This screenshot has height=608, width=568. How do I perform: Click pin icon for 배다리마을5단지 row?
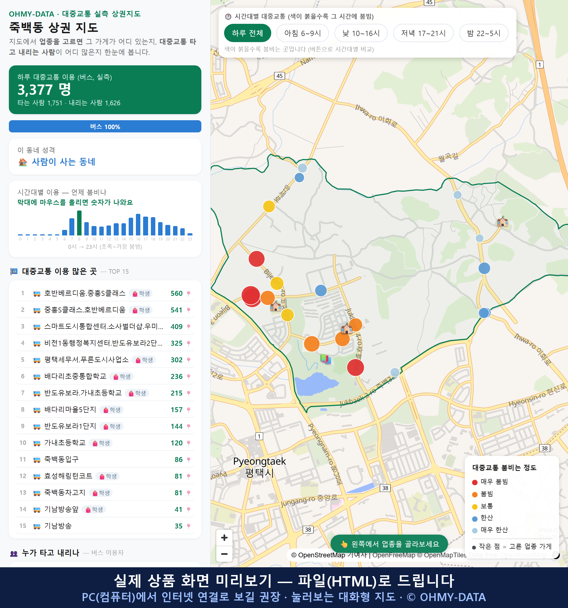coord(189,410)
